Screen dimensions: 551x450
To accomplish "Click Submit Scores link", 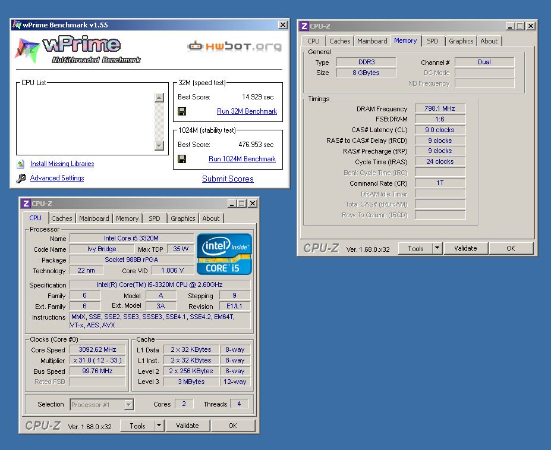I will pos(228,179).
